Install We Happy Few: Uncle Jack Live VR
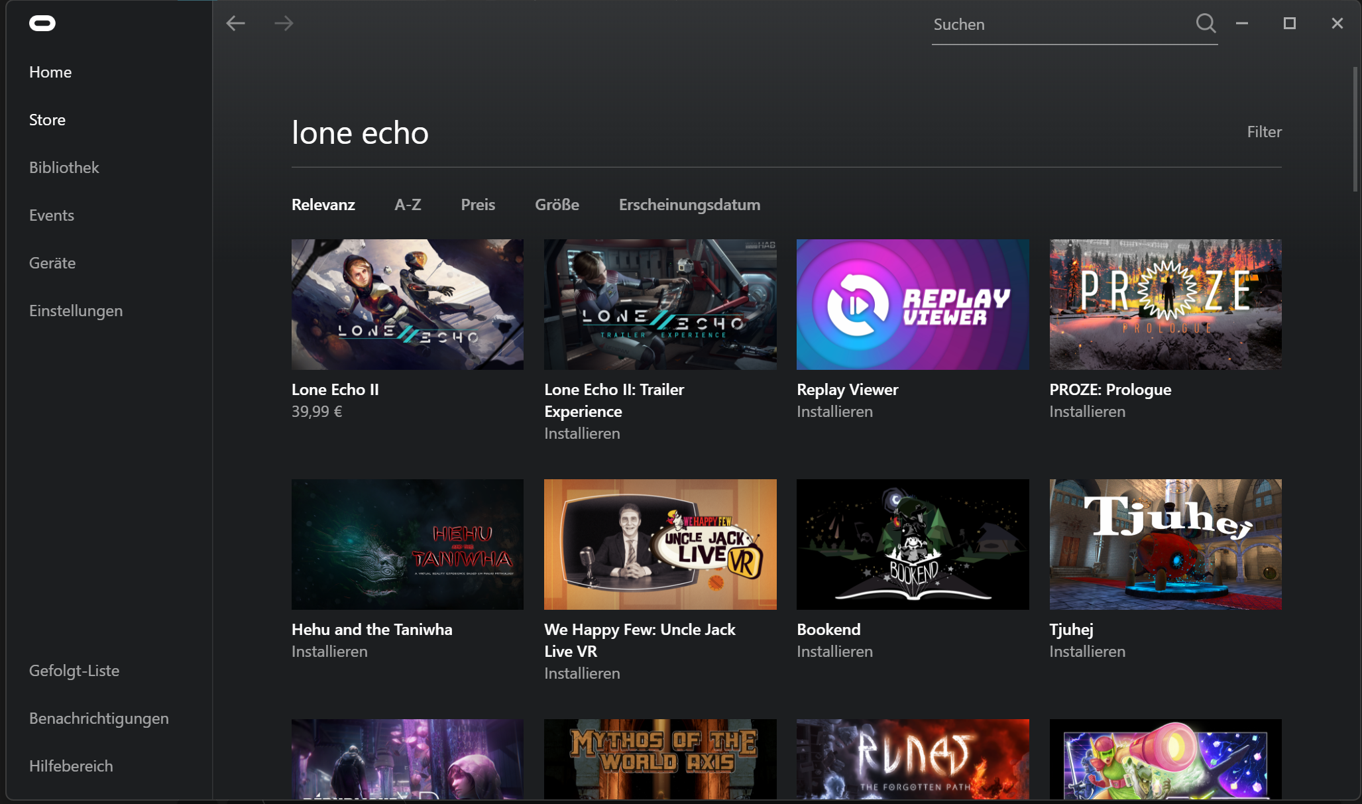Viewport: 1362px width, 804px height. (x=582, y=673)
